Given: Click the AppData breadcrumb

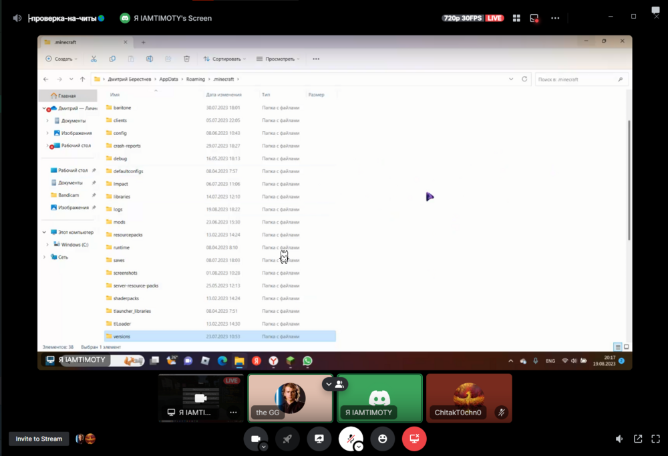Looking at the screenshot, I should (x=169, y=79).
